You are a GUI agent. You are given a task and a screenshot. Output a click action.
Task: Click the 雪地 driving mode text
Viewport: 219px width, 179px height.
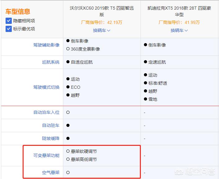(x=153, y=99)
